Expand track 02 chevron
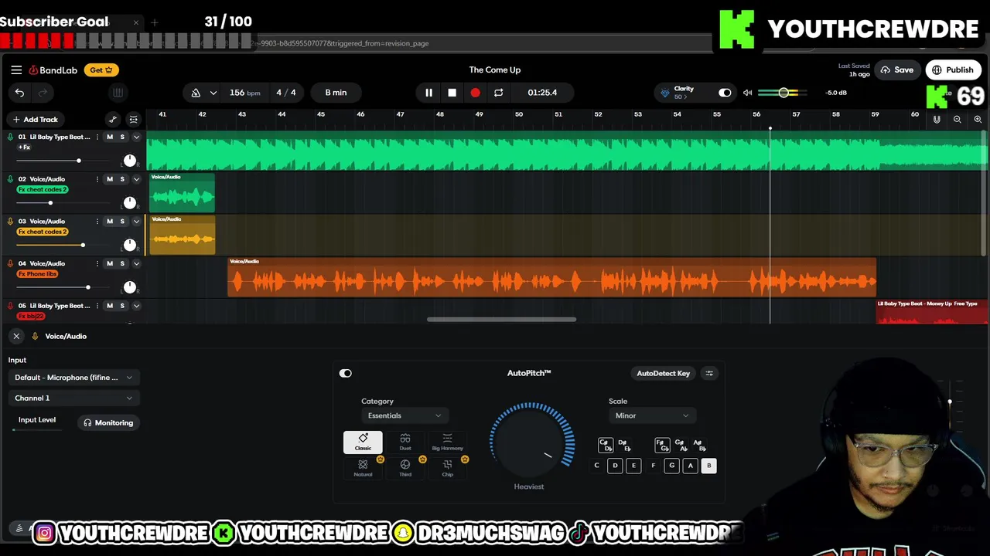This screenshot has height=556, width=990. [x=136, y=179]
